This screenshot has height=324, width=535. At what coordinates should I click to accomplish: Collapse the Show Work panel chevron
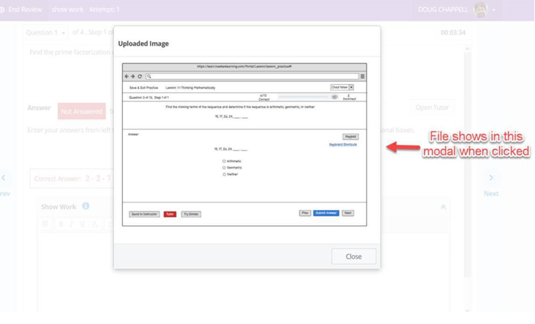[x=443, y=207]
